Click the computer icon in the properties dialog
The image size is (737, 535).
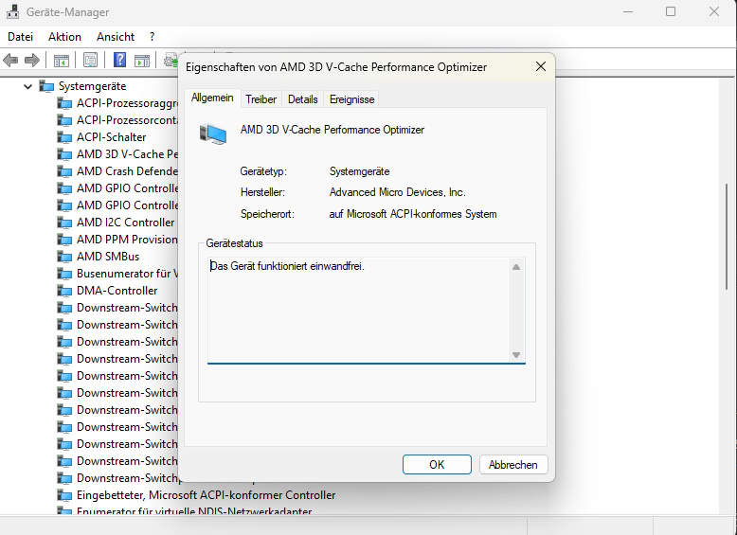213,134
